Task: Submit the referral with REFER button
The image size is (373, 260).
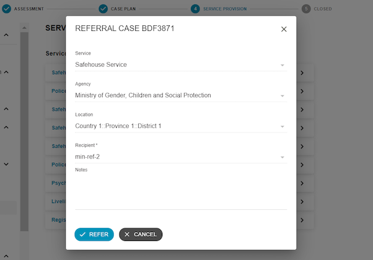Action: tap(94, 235)
